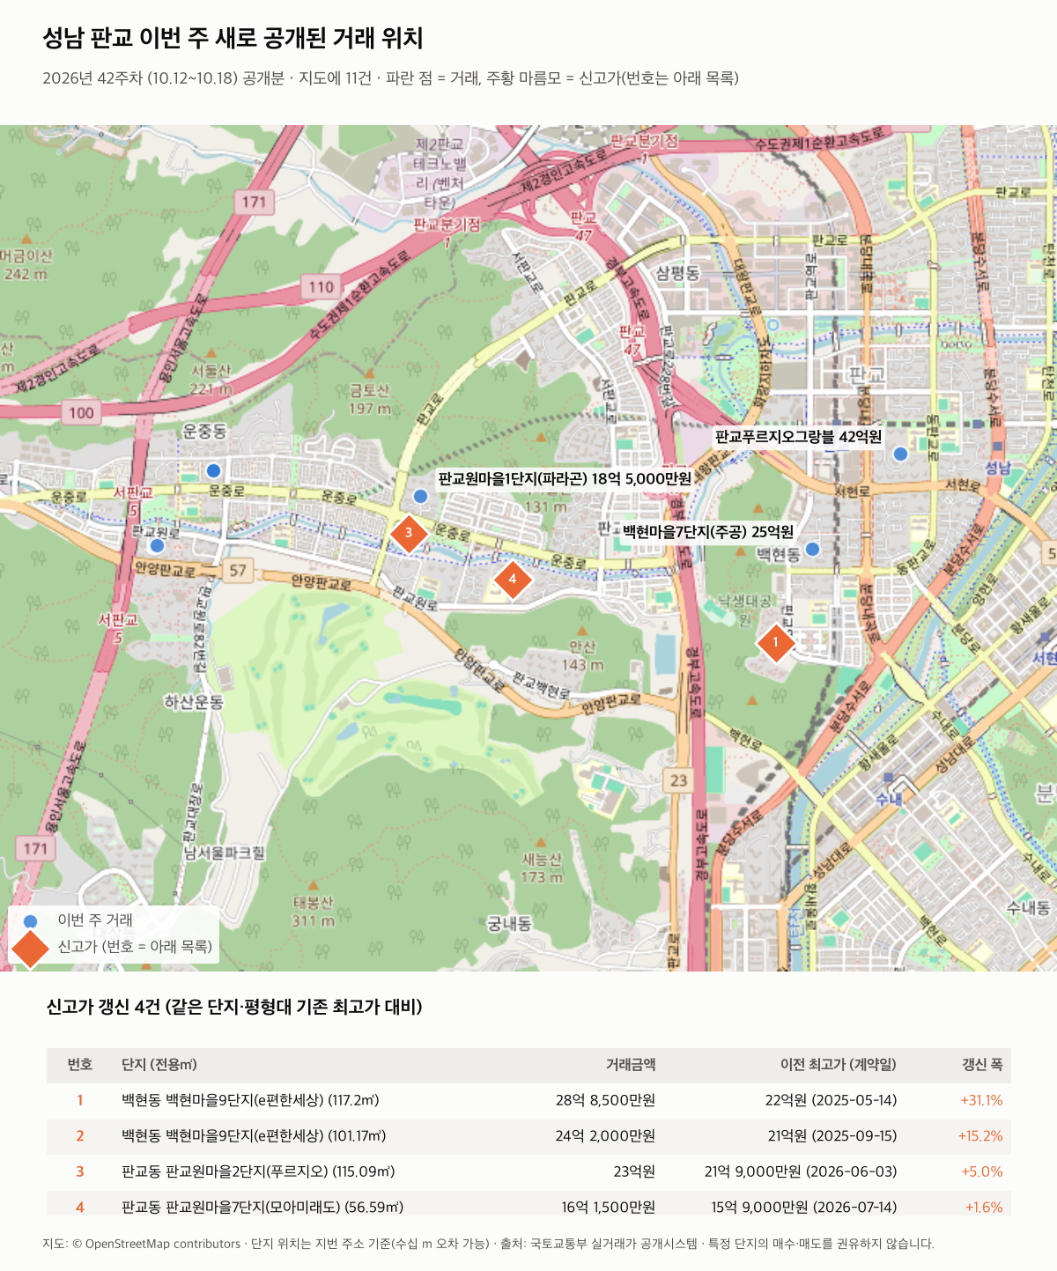Click blue transaction dot near 운중동 label
Viewport: 1057px width, 1271px height.
coord(213,470)
